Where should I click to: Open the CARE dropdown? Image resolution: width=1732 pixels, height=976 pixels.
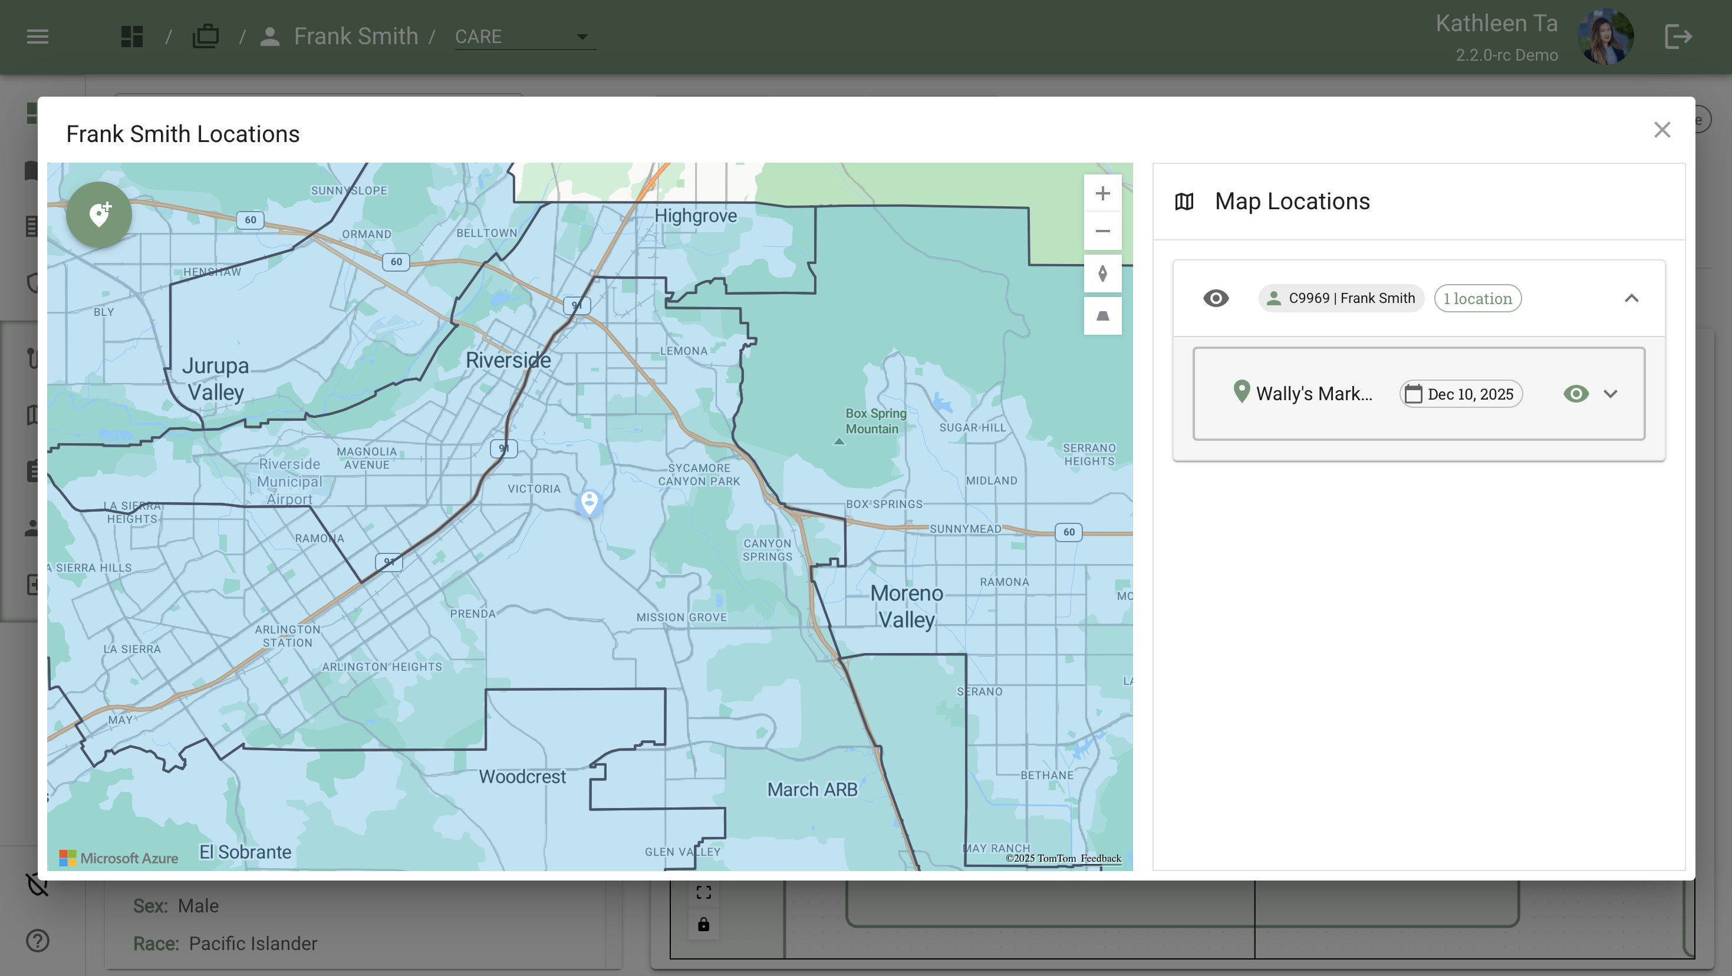point(525,37)
